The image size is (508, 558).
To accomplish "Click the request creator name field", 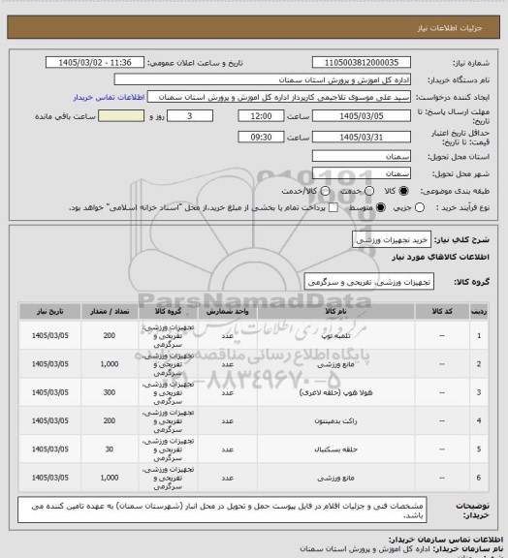I will 279,97.
